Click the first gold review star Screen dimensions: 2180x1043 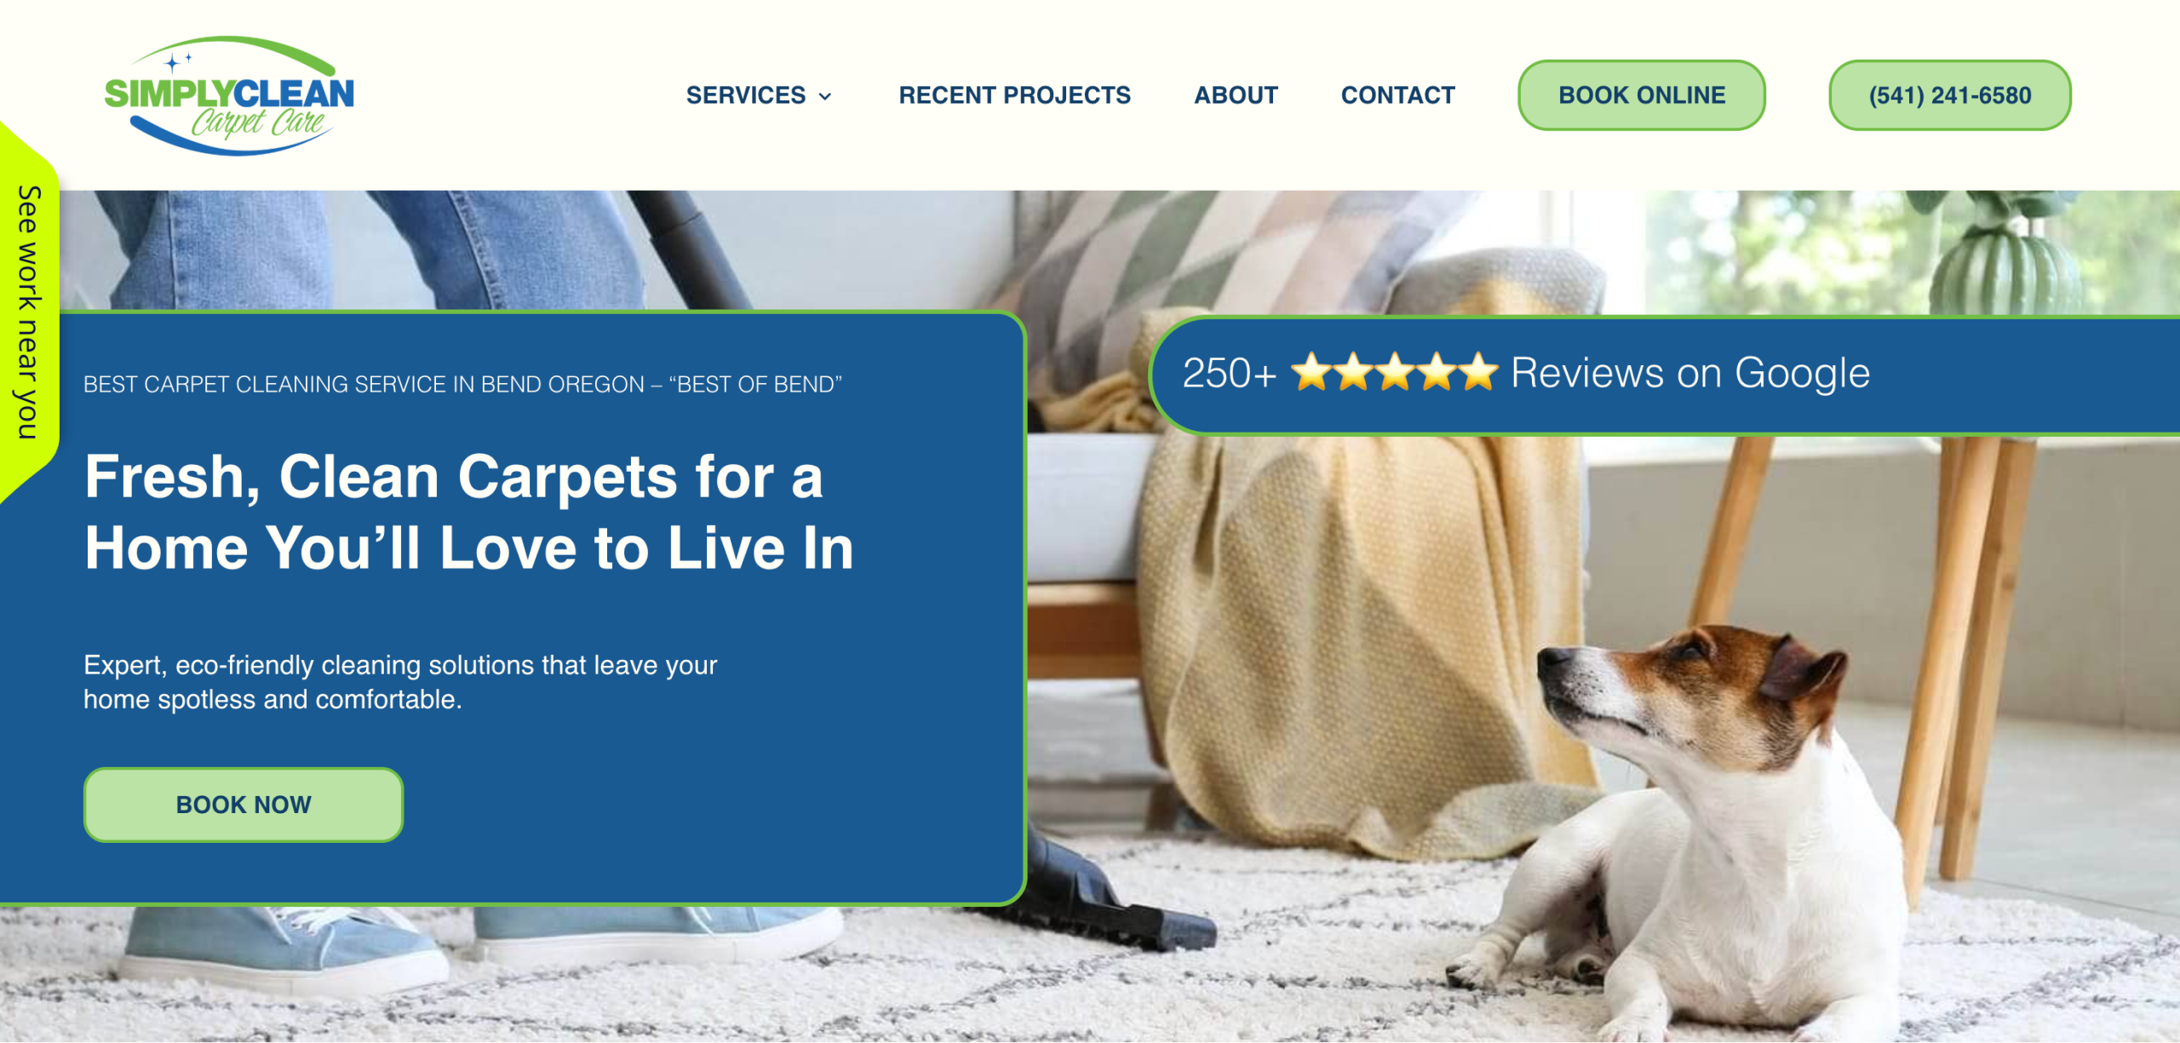[1311, 372]
